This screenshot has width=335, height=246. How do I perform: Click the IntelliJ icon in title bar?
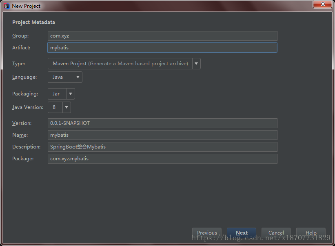click(7, 6)
